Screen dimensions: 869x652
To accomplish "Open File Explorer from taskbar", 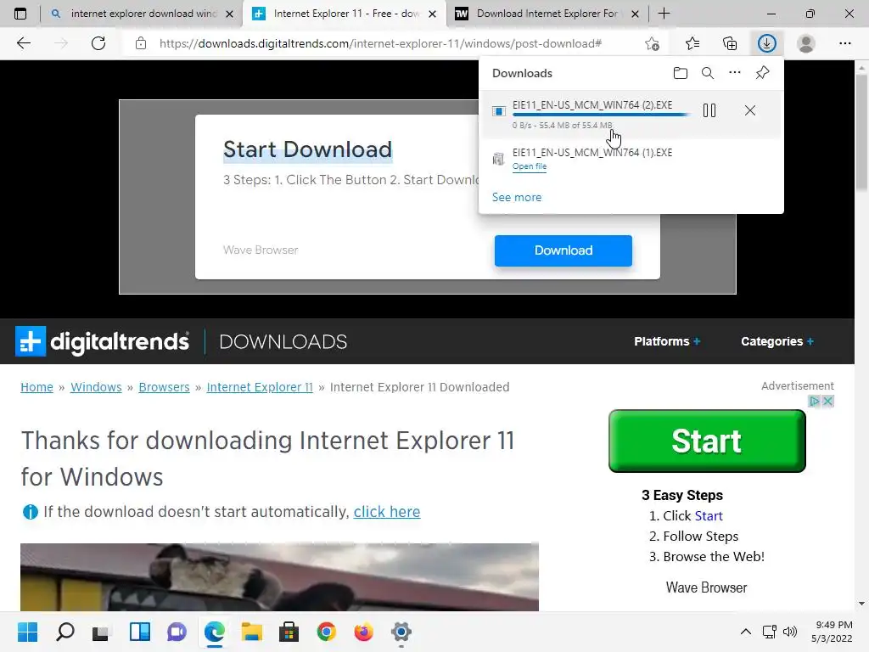I will [251, 632].
